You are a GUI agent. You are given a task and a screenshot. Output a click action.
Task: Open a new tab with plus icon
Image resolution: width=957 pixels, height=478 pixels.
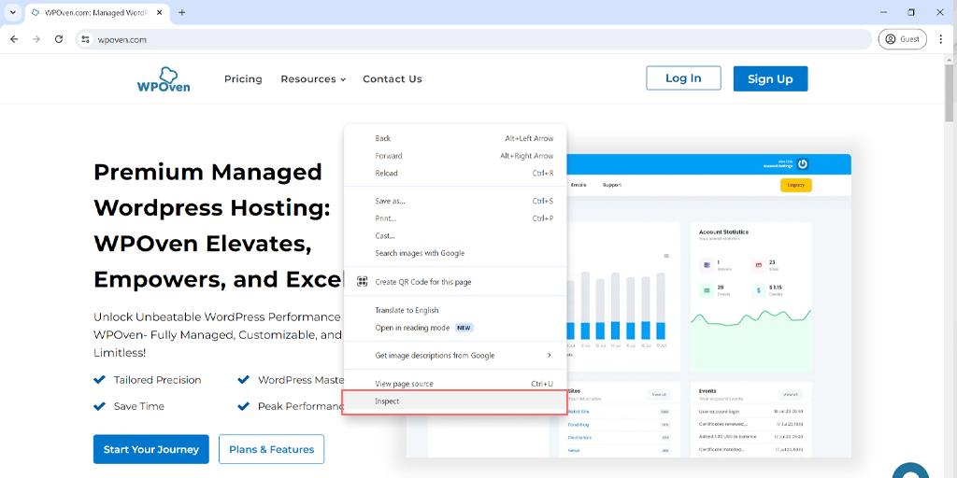click(x=182, y=12)
